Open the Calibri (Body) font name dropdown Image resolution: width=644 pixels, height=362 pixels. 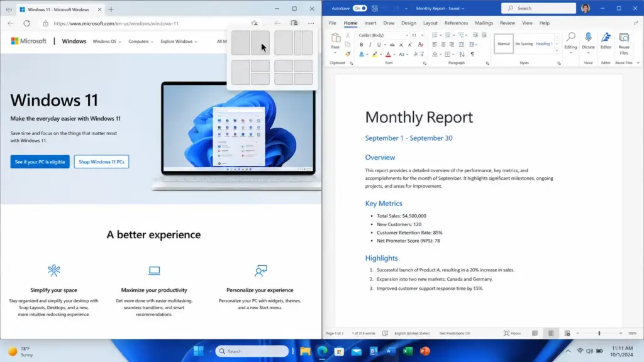(x=407, y=35)
